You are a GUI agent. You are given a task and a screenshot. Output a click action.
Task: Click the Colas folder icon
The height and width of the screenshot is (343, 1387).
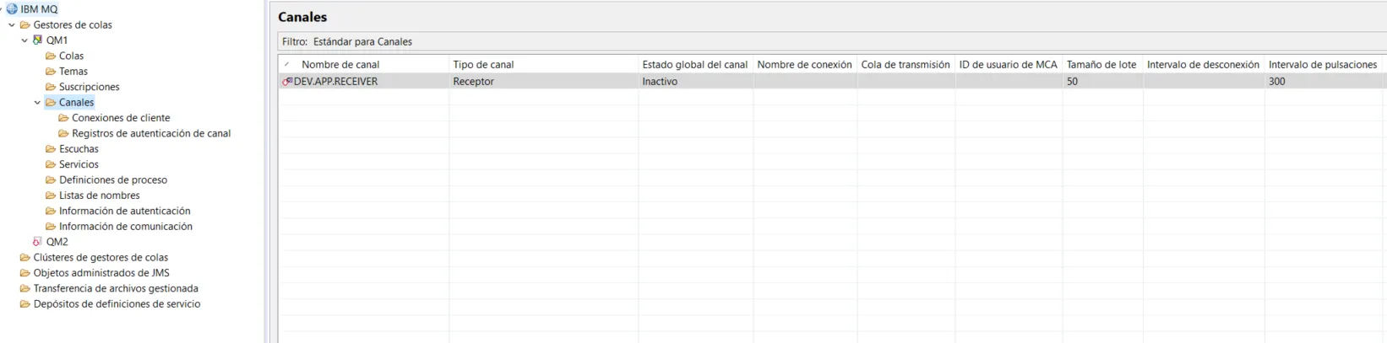click(51, 56)
